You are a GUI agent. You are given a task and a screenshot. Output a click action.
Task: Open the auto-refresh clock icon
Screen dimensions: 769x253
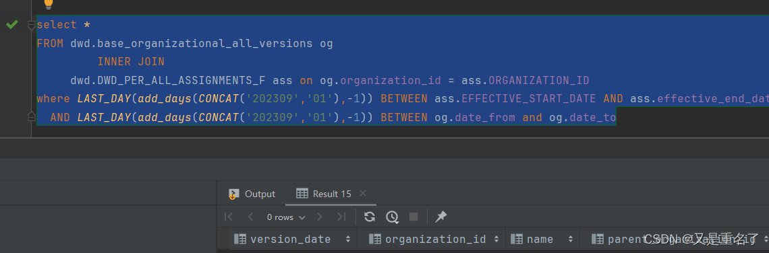click(x=392, y=217)
